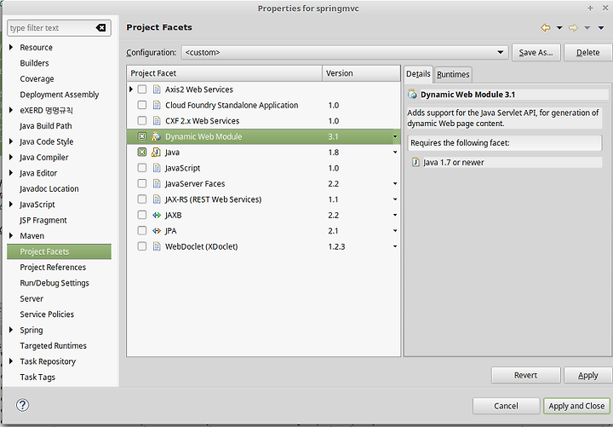Open JAX-RS version dropdown arrow
Image resolution: width=613 pixels, height=427 pixels.
(x=395, y=199)
